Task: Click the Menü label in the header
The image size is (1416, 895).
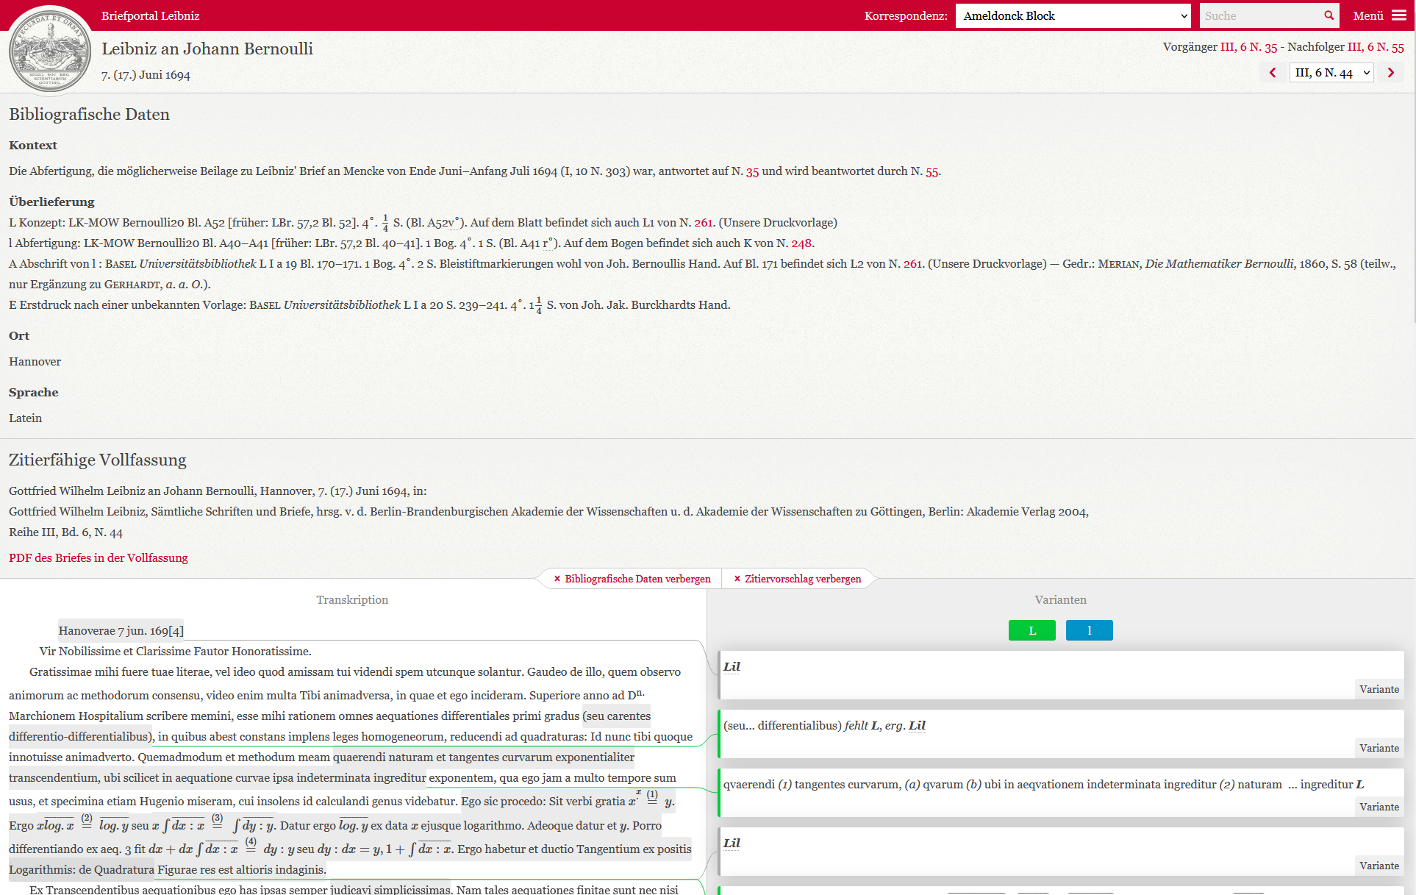Action: [x=1367, y=15]
